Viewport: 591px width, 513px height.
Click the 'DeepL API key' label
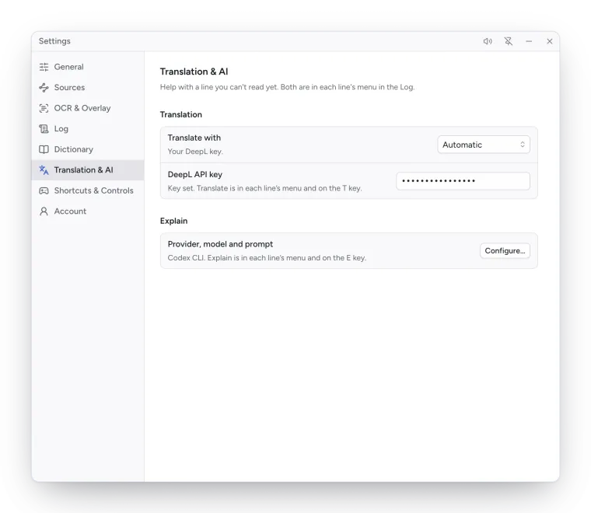195,175
